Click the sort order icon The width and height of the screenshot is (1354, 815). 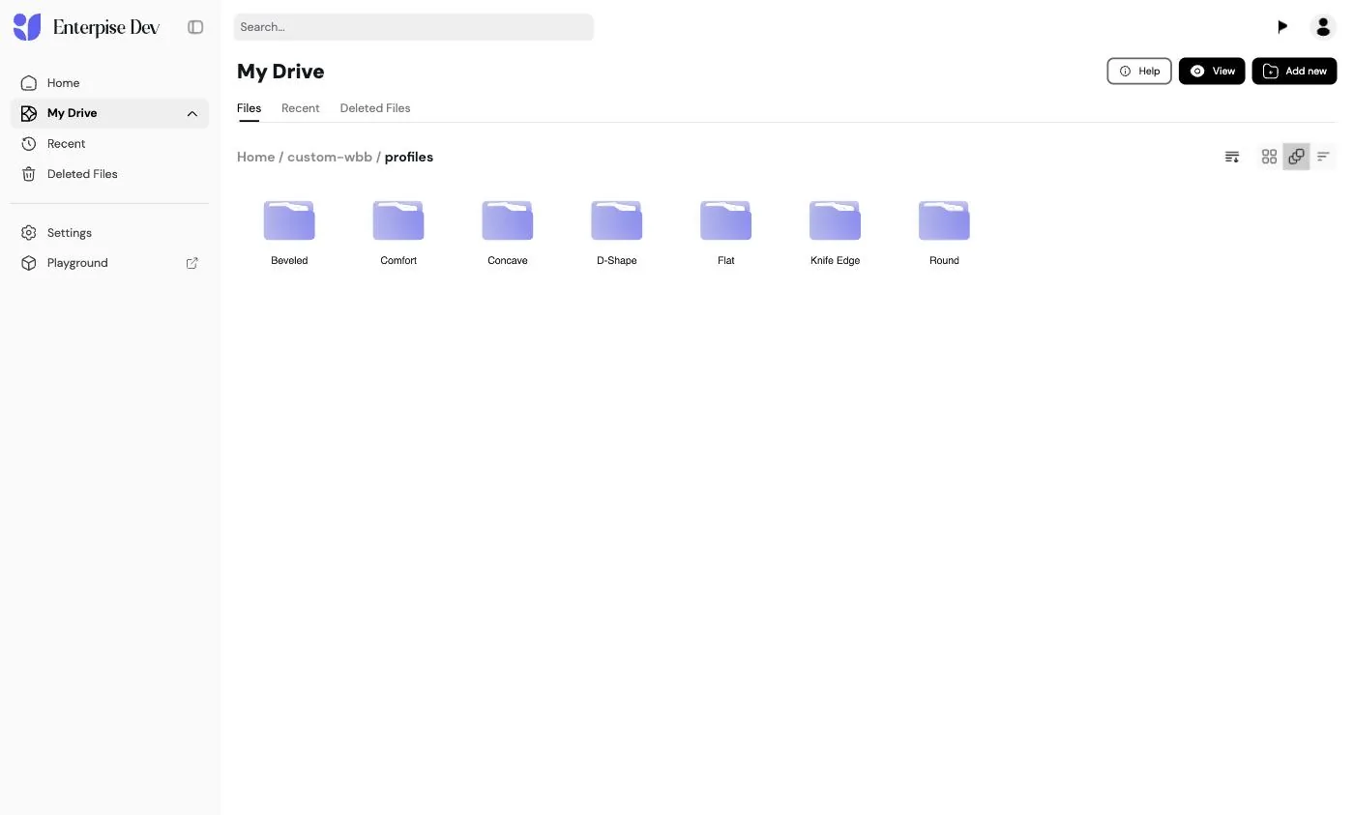point(1232,157)
